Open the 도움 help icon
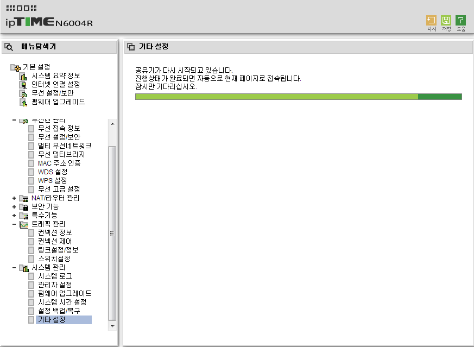474x347 pixels. 461,21
